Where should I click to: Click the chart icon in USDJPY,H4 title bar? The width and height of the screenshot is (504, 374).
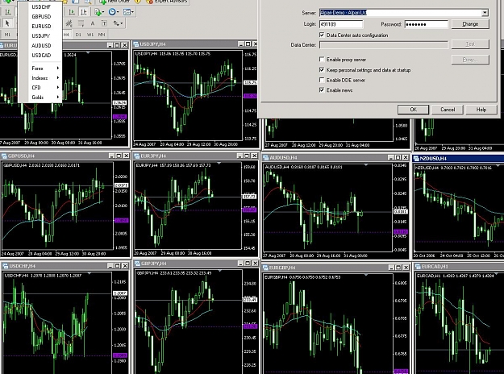pyautogui.click(x=136, y=44)
